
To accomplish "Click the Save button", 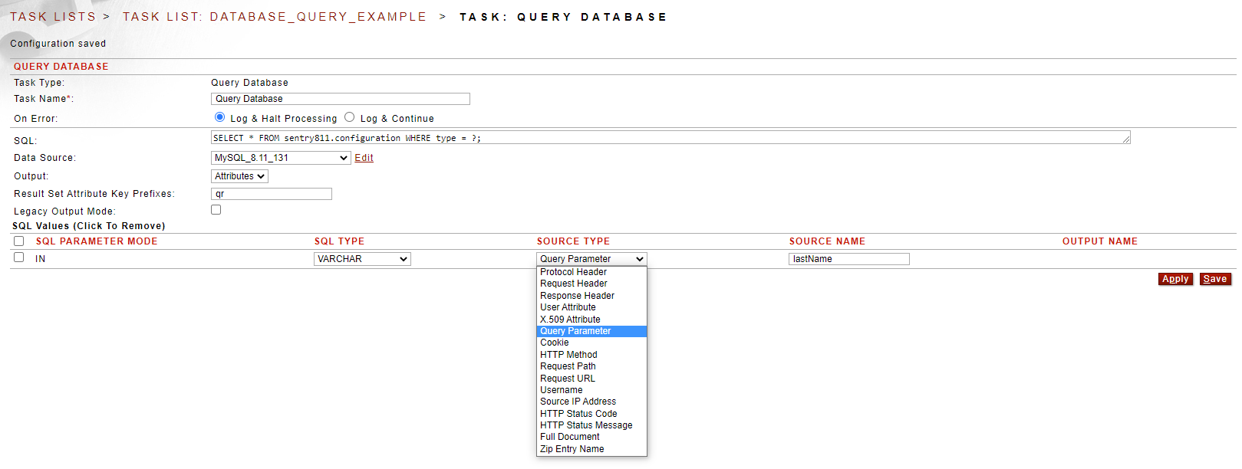I will [1215, 279].
